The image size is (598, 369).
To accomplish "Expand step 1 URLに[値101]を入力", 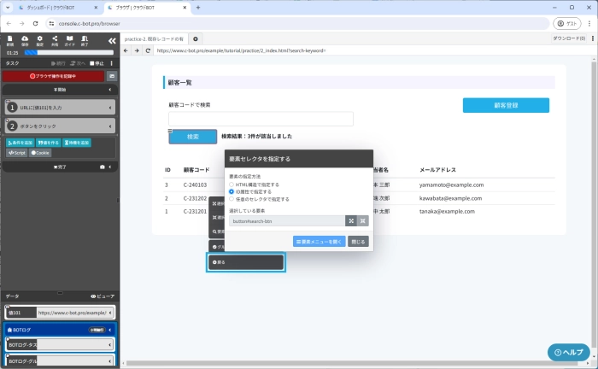I will (x=112, y=108).
